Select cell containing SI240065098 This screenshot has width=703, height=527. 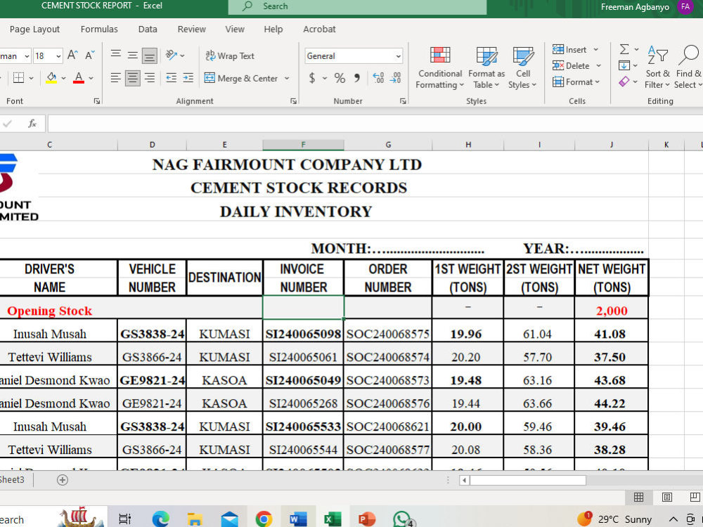click(x=303, y=334)
